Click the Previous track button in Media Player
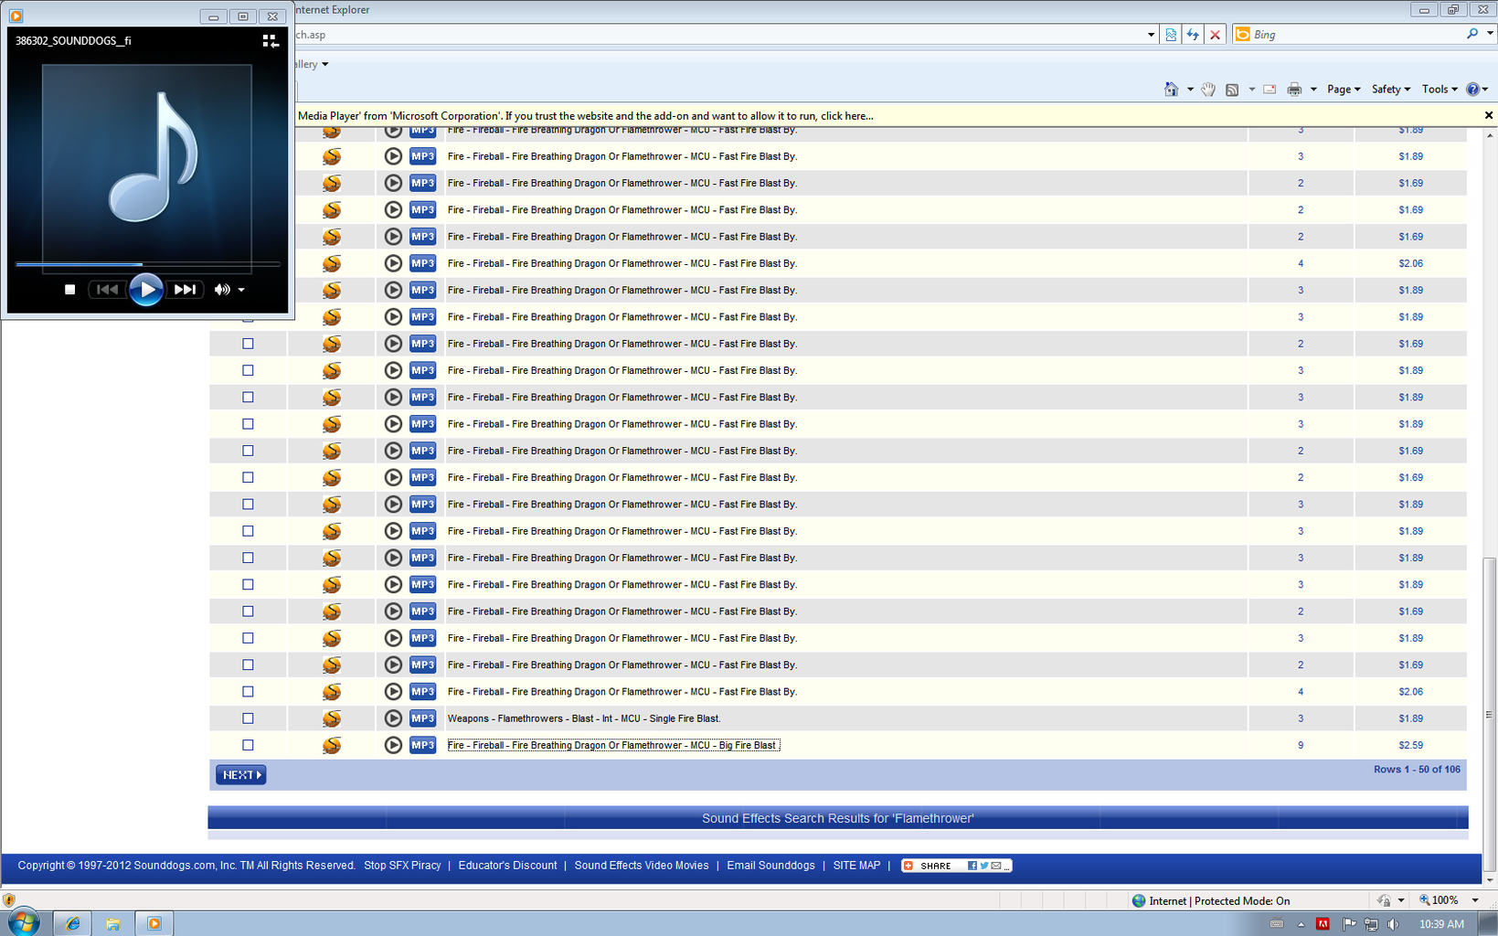Image resolution: width=1498 pixels, height=936 pixels. point(107,290)
